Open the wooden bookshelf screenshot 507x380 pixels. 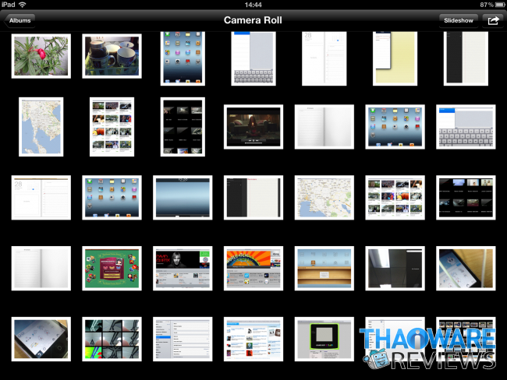[324, 269]
